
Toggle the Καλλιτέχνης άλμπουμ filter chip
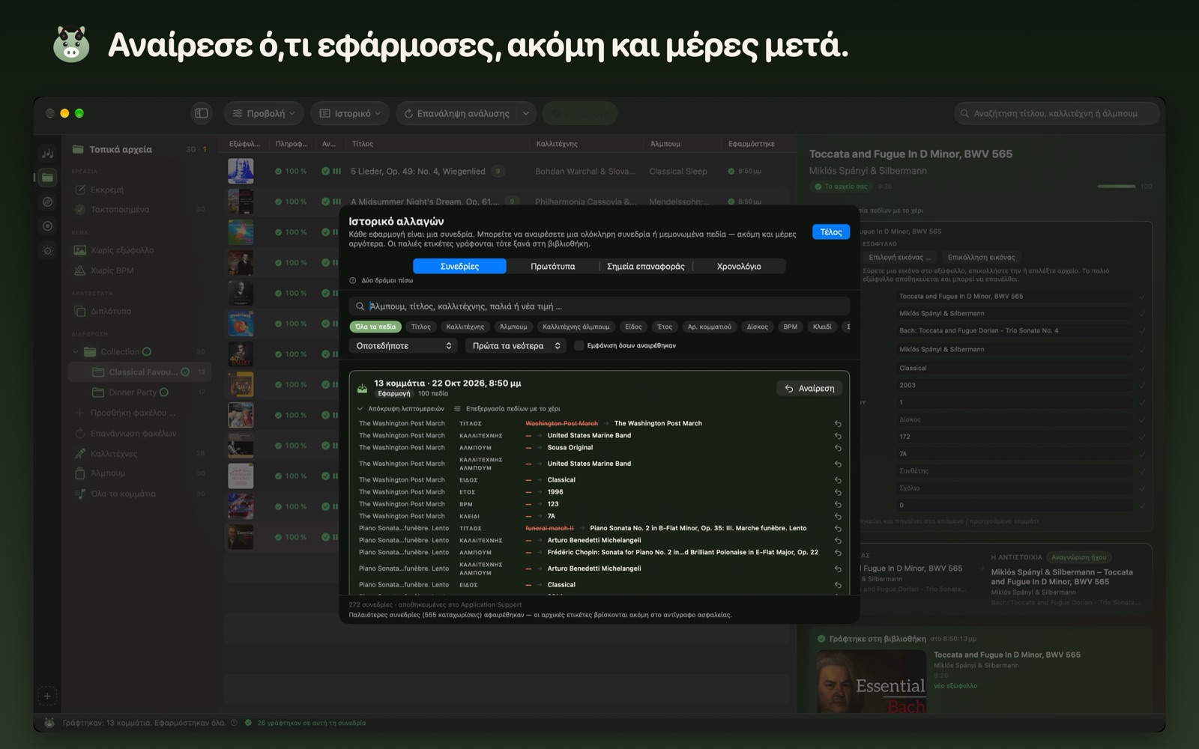pos(576,327)
